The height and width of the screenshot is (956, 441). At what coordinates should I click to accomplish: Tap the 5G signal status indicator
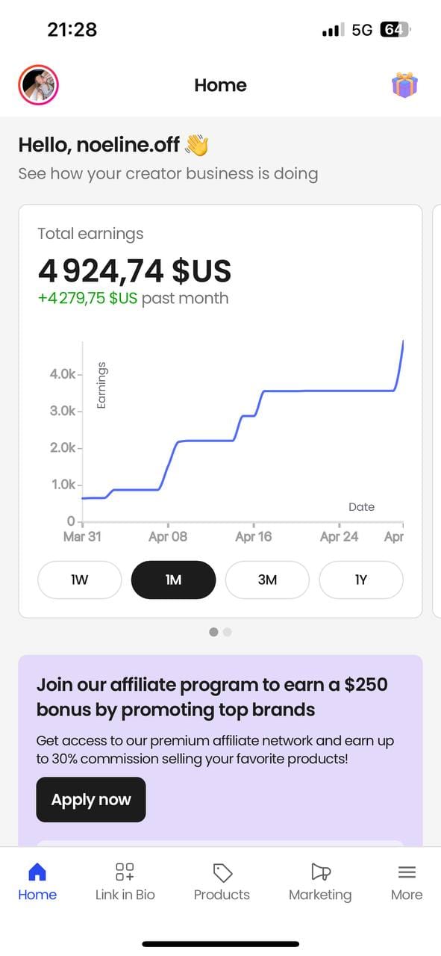[362, 30]
